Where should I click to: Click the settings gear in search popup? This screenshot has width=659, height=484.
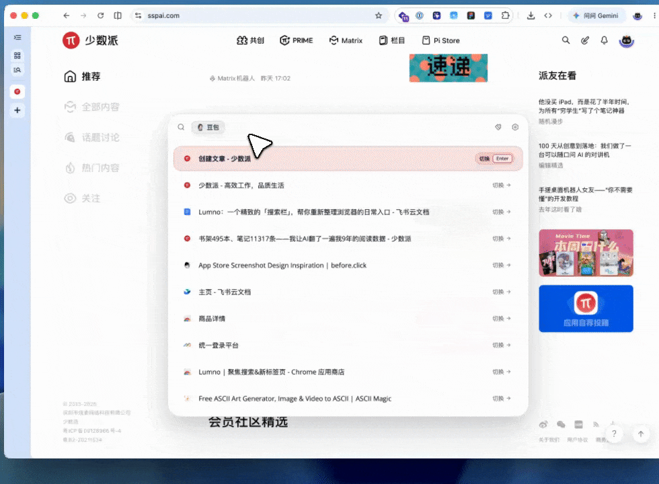(515, 127)
